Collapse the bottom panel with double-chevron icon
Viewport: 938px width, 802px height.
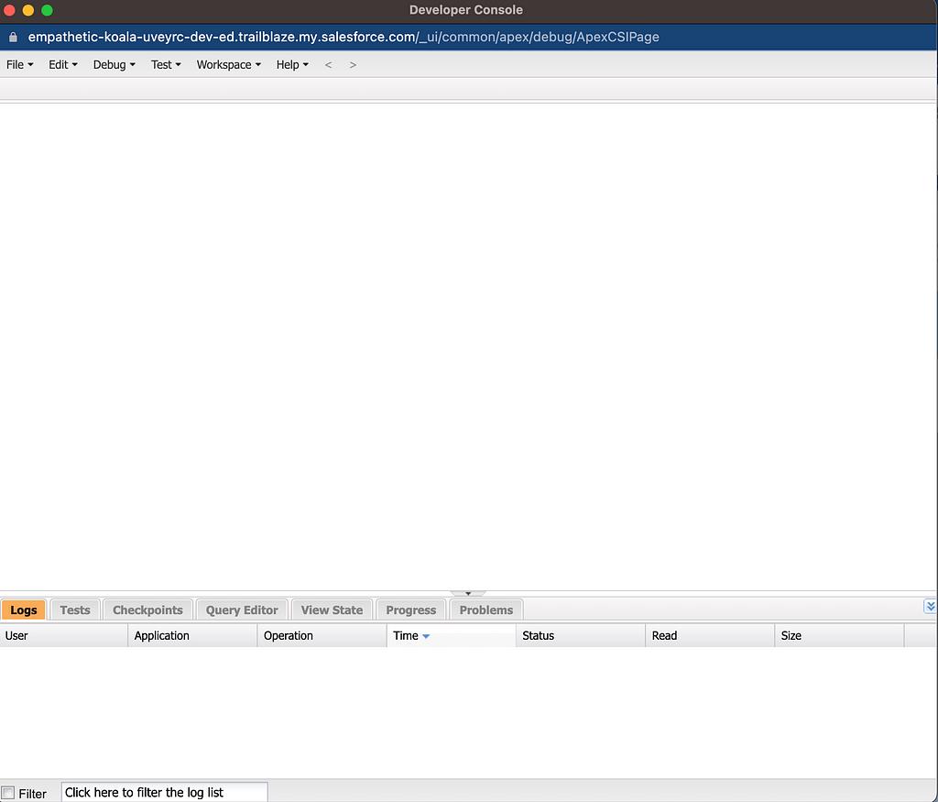point(930,607)
